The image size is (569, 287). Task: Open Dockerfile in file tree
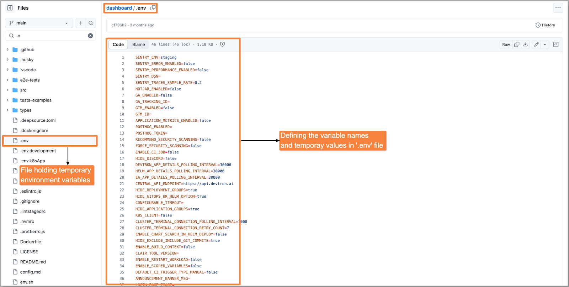tap(31, 242)
